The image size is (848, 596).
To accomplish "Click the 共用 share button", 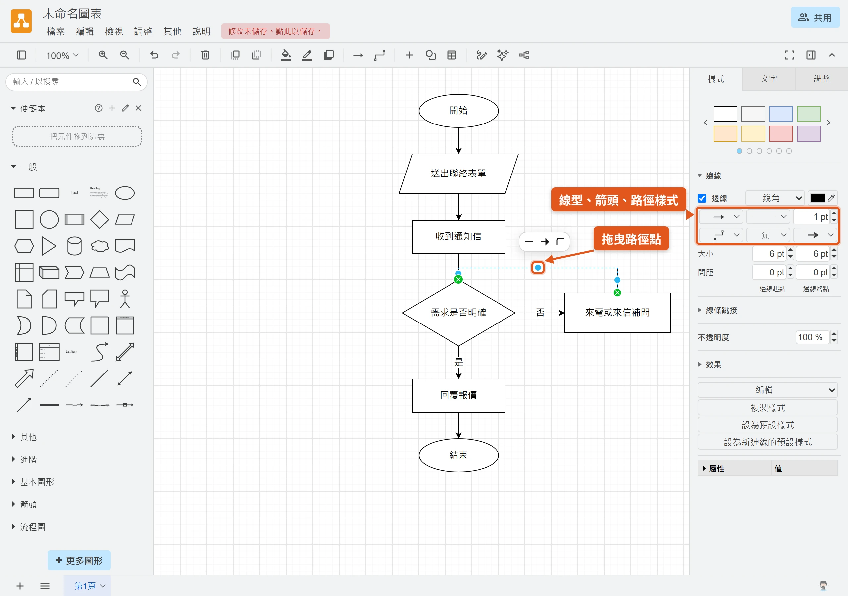I will 815,17.
